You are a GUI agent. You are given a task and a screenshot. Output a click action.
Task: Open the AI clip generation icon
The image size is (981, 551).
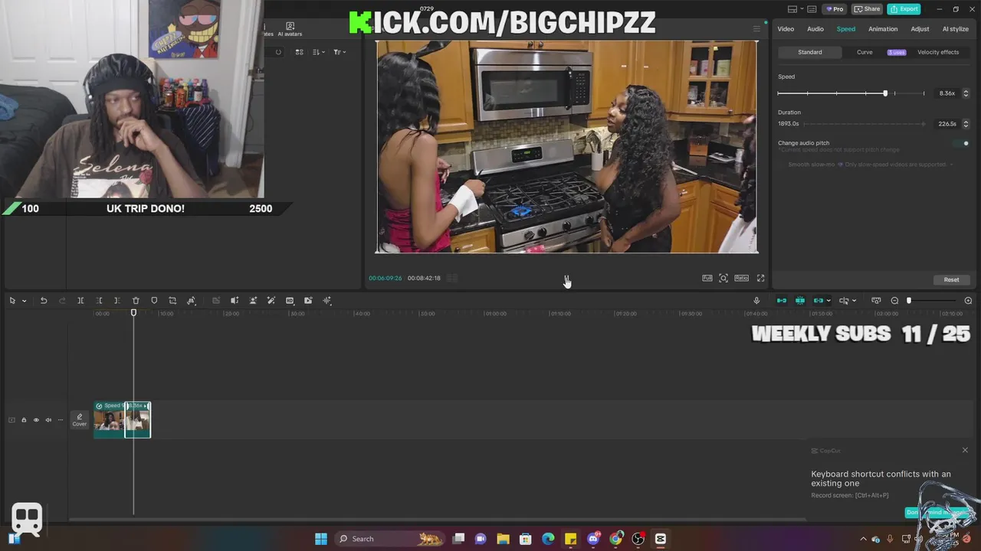coord(308,301)
